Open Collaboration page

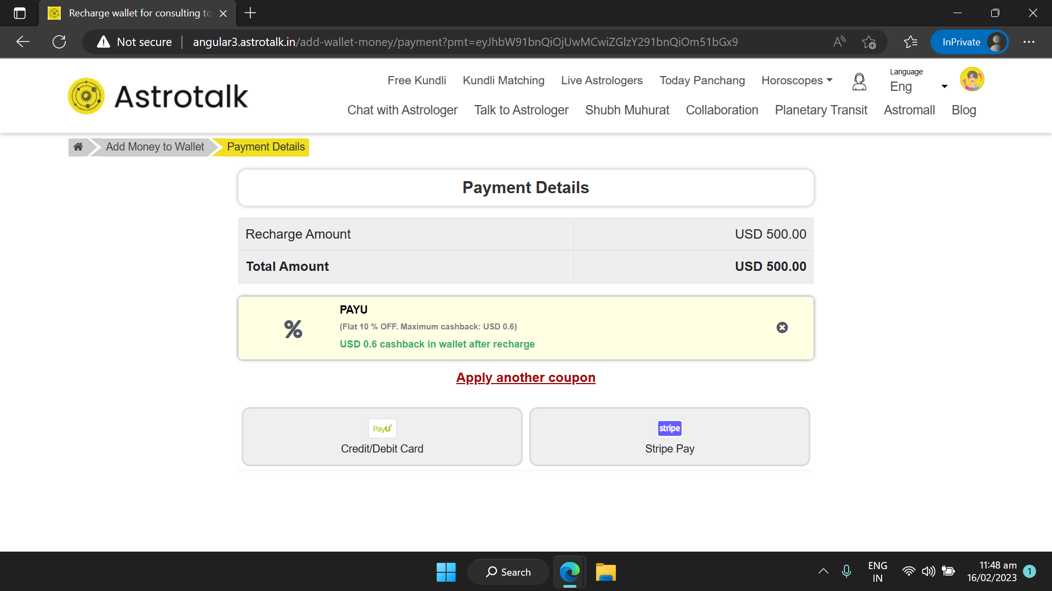[722, 110]
